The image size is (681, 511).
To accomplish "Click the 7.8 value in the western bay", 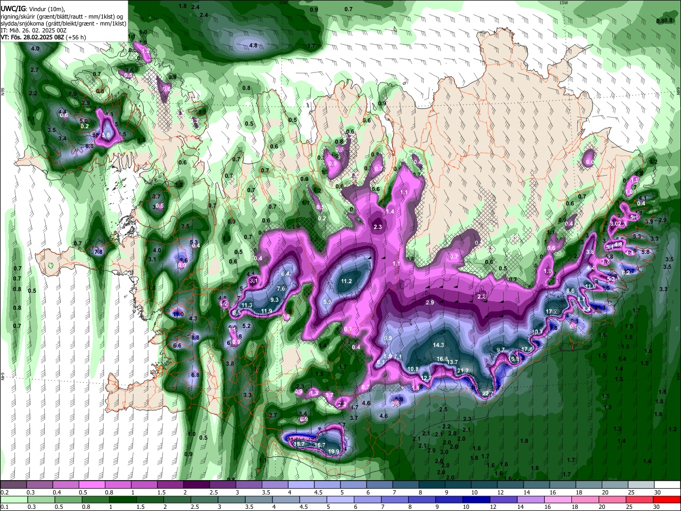I will 98,252.
